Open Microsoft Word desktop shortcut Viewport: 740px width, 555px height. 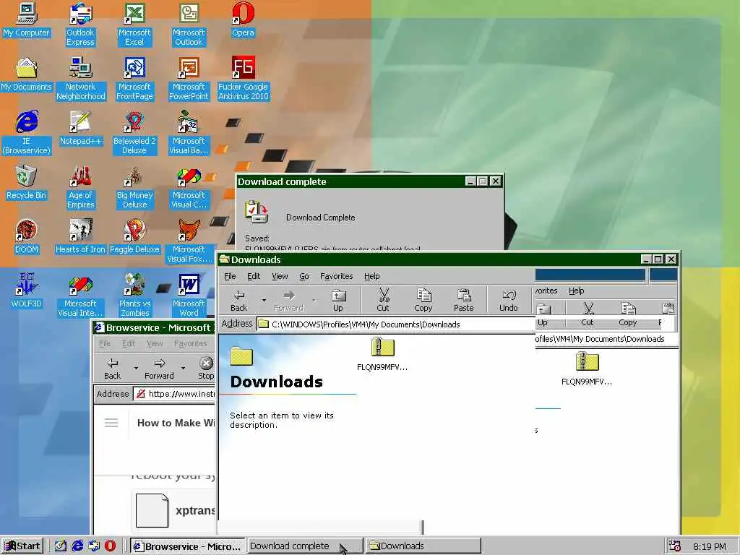[x=189, y=296]
